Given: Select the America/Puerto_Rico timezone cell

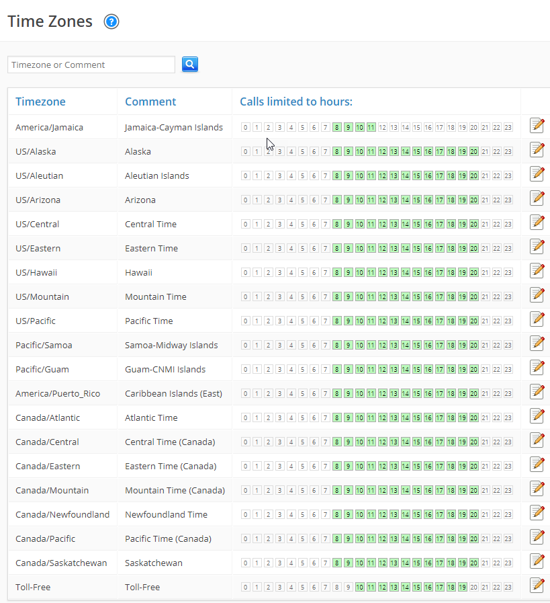Looking at the screenshot, I should coord(58,394).
